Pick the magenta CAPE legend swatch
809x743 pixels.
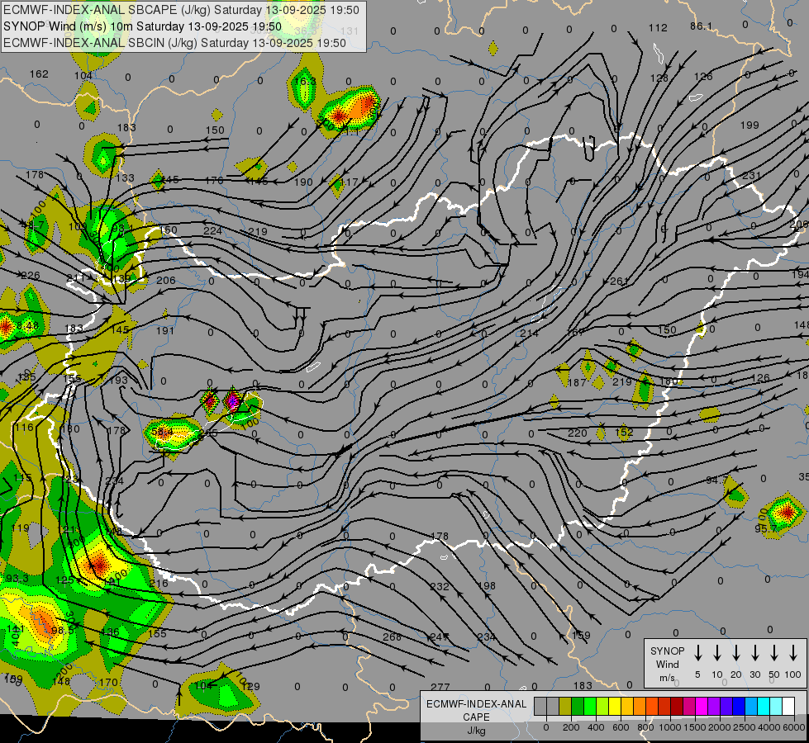coord(702,706)
